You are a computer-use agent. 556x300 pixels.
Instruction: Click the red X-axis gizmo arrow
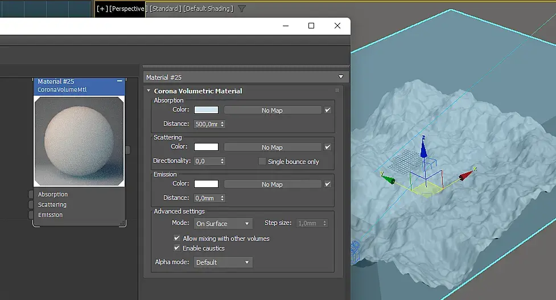coord(466,174)
